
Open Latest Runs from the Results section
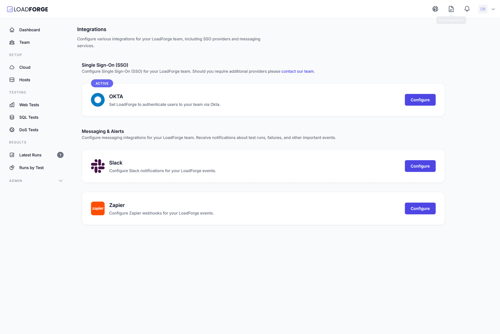(x=30, y=155)
